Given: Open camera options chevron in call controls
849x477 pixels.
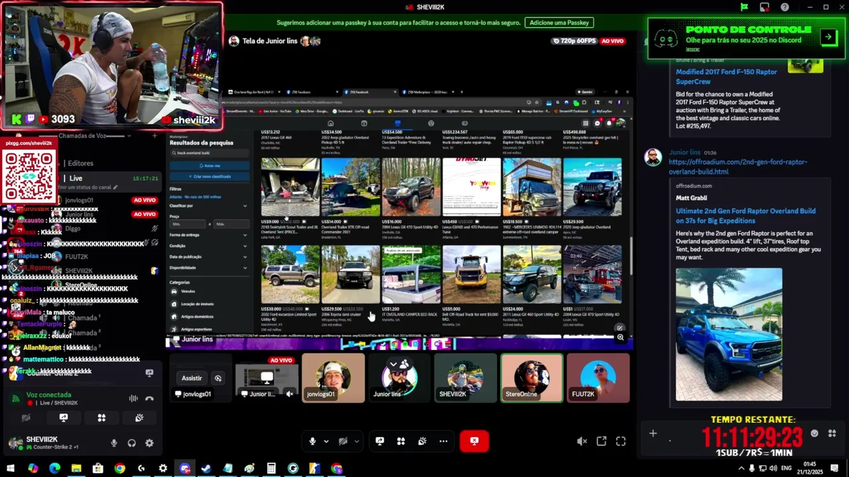Looking at the screenshot, I should [x=357, y=441].
